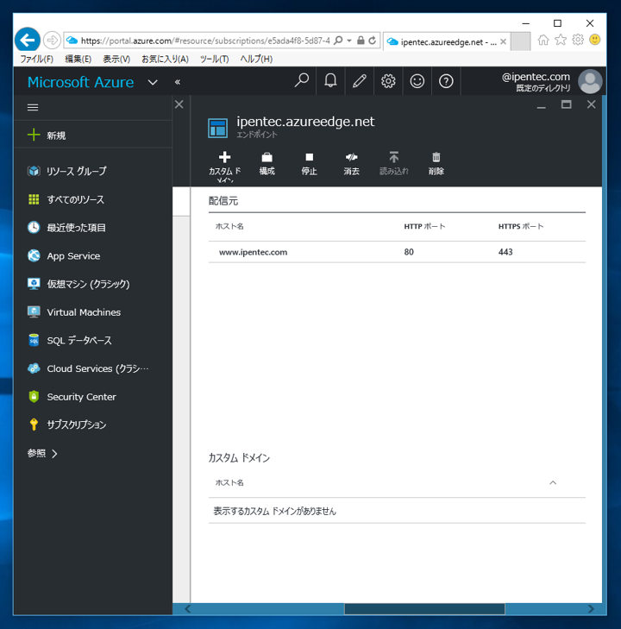Delete the endpoint with 削除 button

coord(436,164)
